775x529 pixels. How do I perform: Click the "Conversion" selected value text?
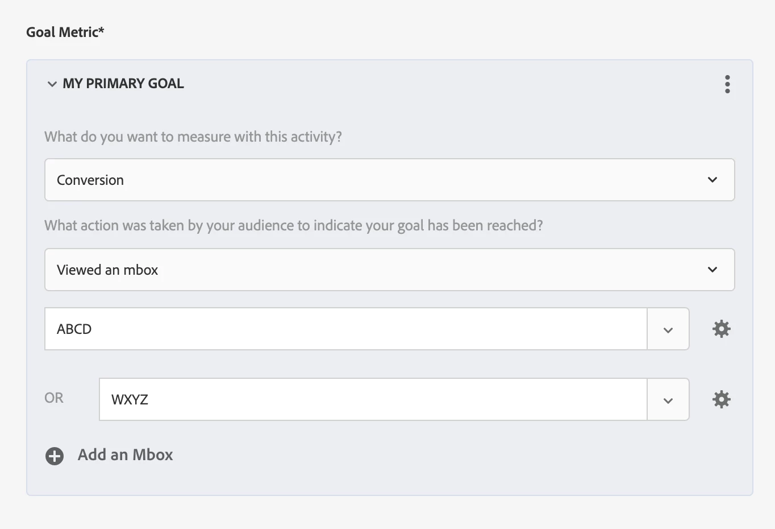point(90,180)
